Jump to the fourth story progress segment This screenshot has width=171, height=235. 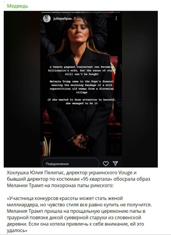[x=76, y=12]
